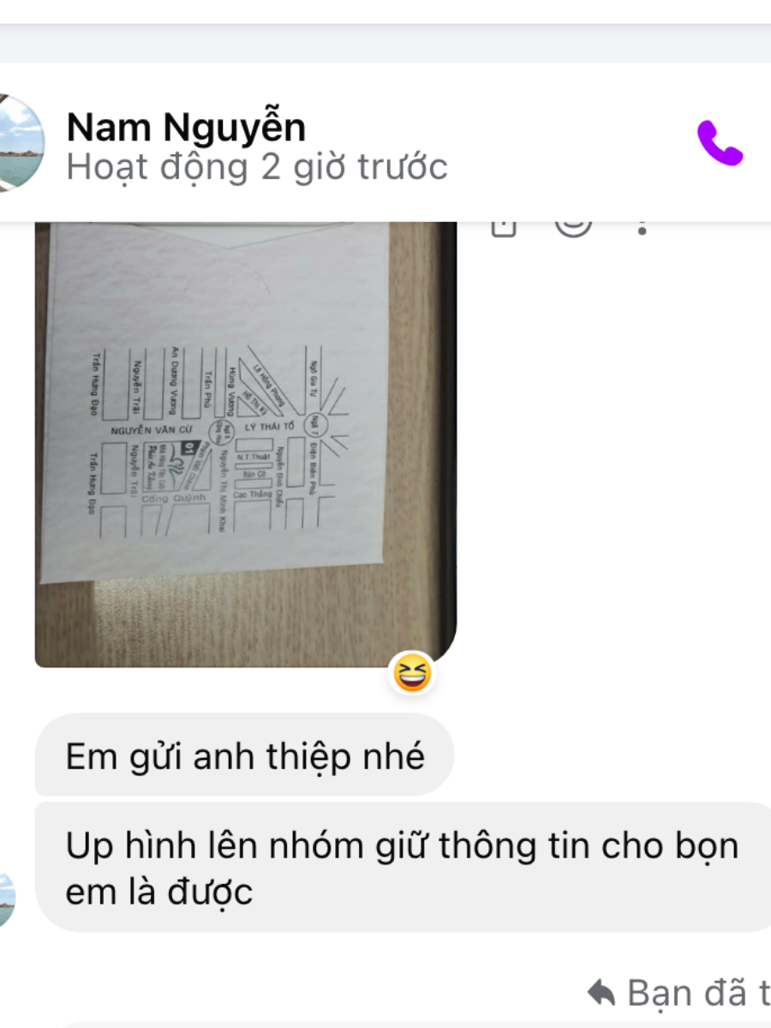Open the contact name "Nam Nguyễn"
The image size is (771, 1028).
click(x=186, y=128)
